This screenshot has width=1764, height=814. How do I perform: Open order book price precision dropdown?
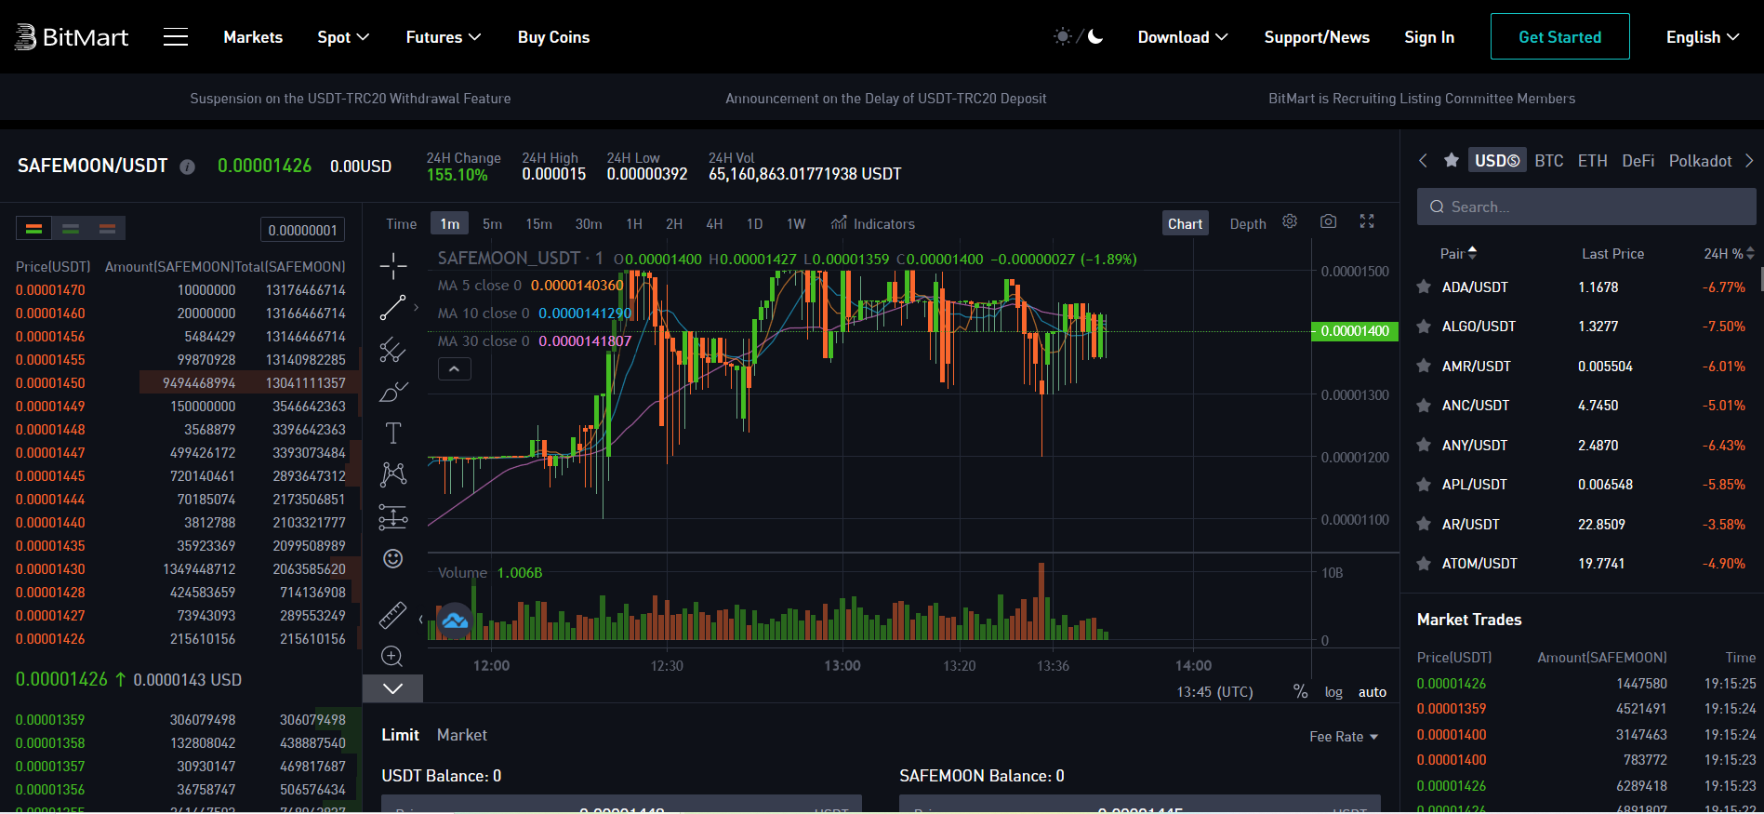pos(303,230)
